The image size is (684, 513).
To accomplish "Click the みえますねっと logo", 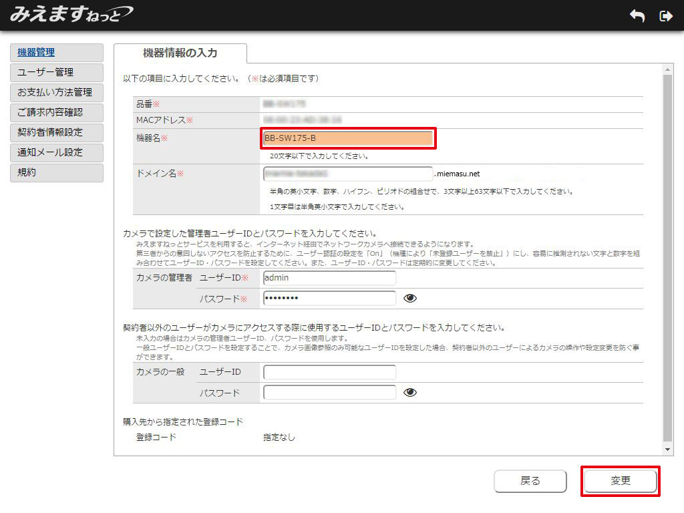I will pos(70,14).
